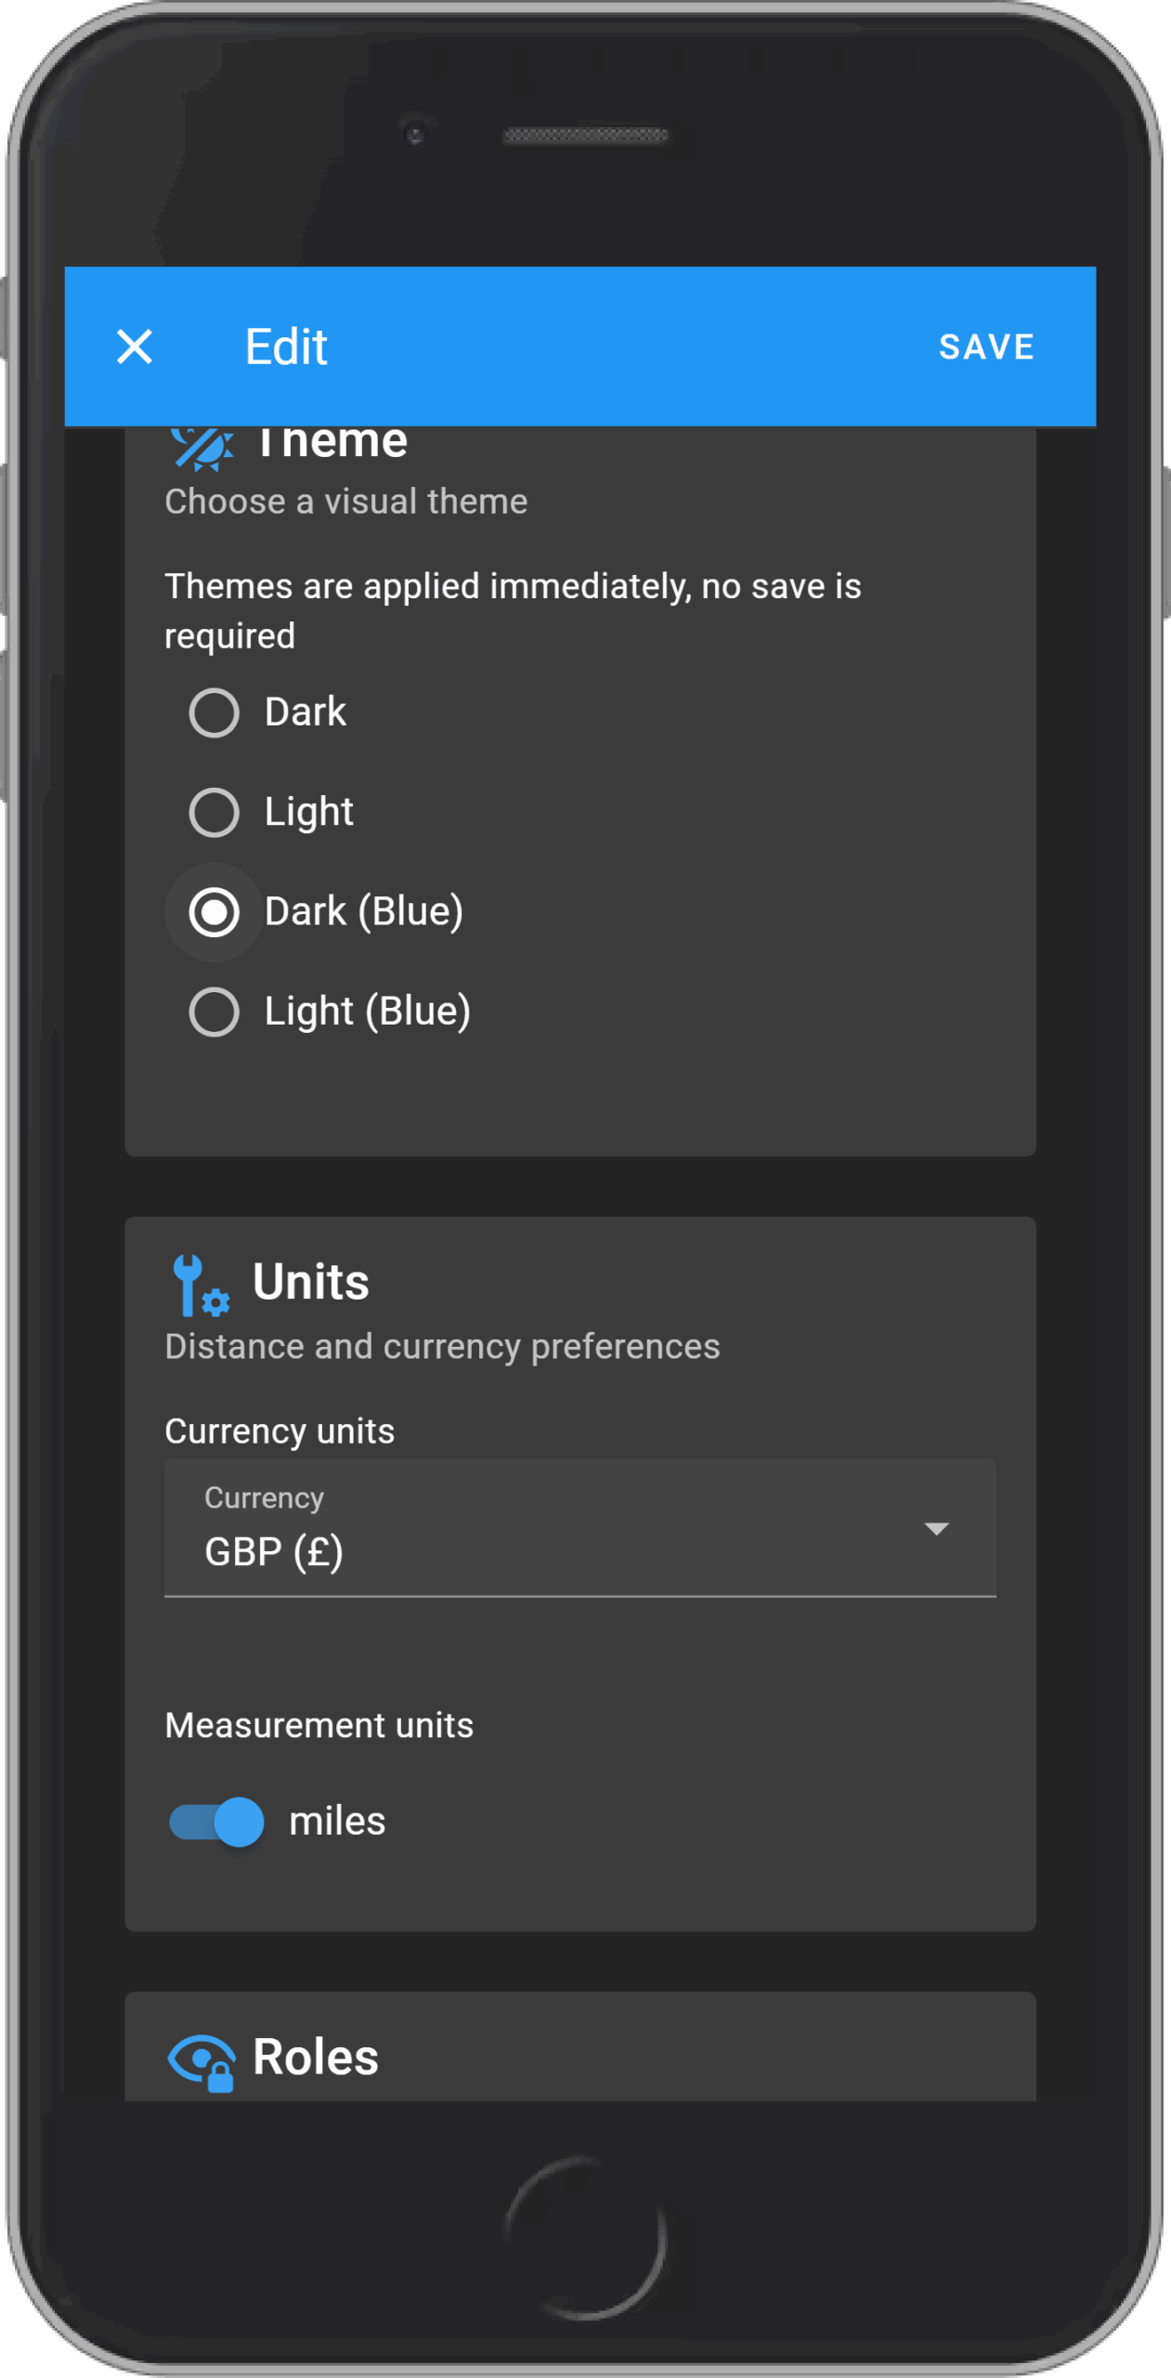Image resolution: width=1171 pixels, height=2378 pixels.
Task: Click the "miles" label text
Action: point(337,1822)
